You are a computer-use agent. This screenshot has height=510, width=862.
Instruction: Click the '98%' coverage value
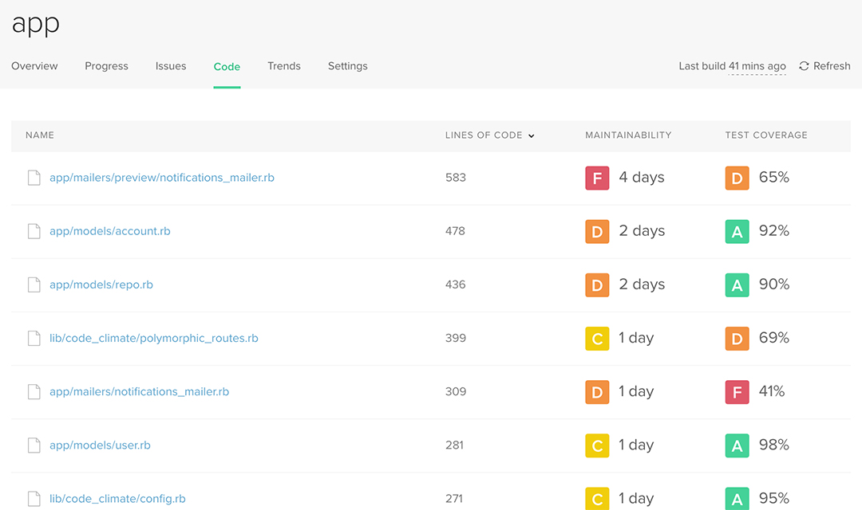tap(774, 445)
